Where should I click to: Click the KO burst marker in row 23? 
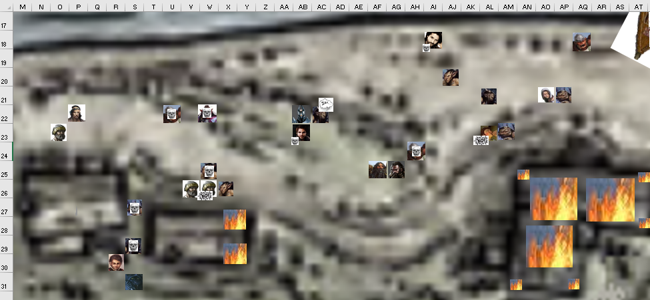(481, 140)
